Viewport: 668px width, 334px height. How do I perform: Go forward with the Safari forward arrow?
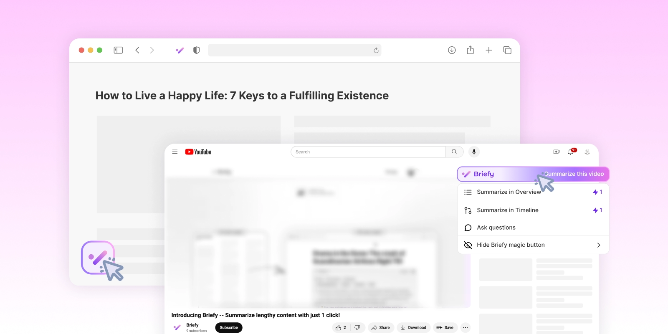point(152,50)
